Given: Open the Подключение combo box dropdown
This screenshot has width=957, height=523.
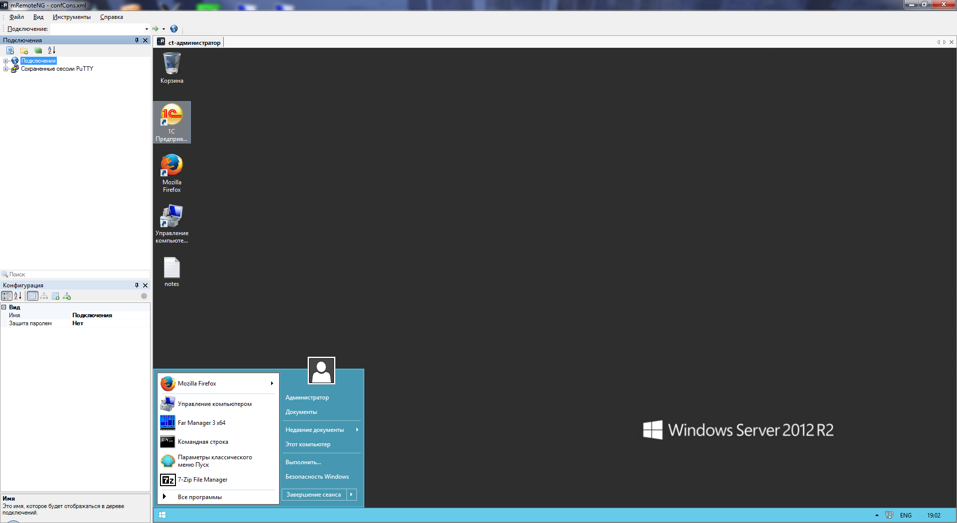Looking at the screenshot, I should tap(147, 29).
